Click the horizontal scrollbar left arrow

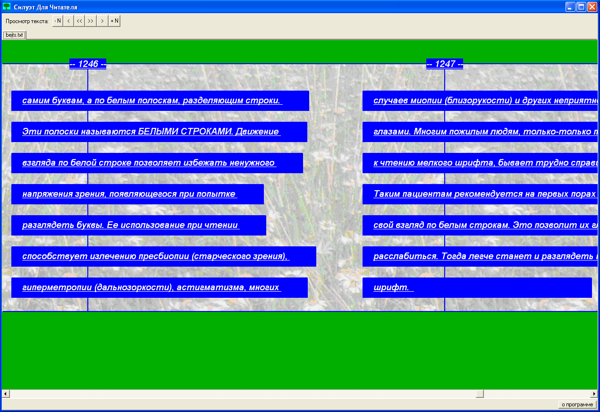[6, 394]
